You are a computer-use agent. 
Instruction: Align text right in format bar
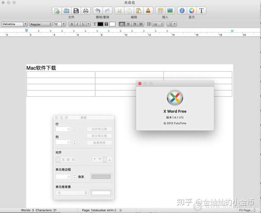(134, 24)
